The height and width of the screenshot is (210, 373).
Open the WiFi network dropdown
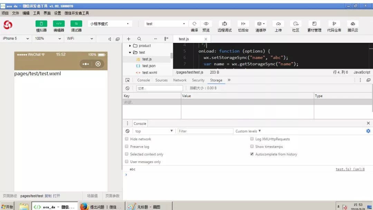coord(80,39)
